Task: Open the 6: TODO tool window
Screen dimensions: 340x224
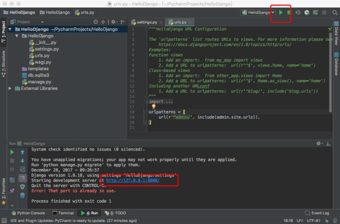Action: click(x=116, y=213)
